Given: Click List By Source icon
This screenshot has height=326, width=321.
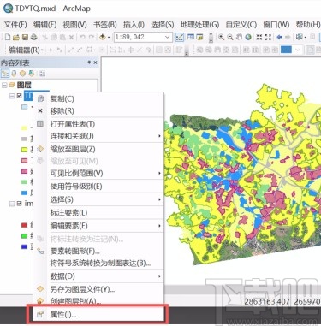Looking at the screenshot, I should pos(14,74).
